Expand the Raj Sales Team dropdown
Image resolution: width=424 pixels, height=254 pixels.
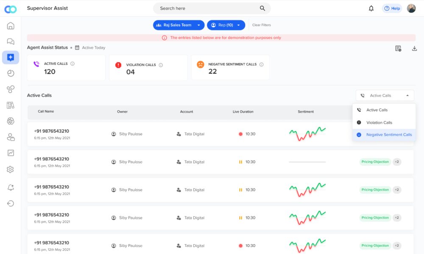click(x=179, y=25)
